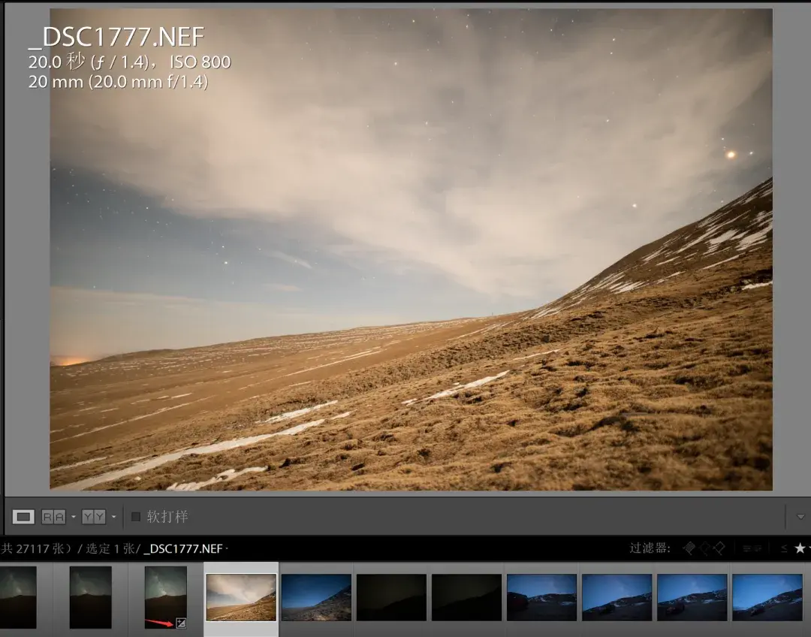Image resolution: width=811 pixels, height=637 pixels.
Task: Open the dropdown arrow next to YY
Action: click(x=113, y=516)
